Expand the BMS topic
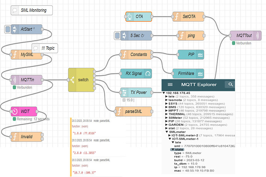The height and width of the screenshot is (177, 266). pos(167,107)
